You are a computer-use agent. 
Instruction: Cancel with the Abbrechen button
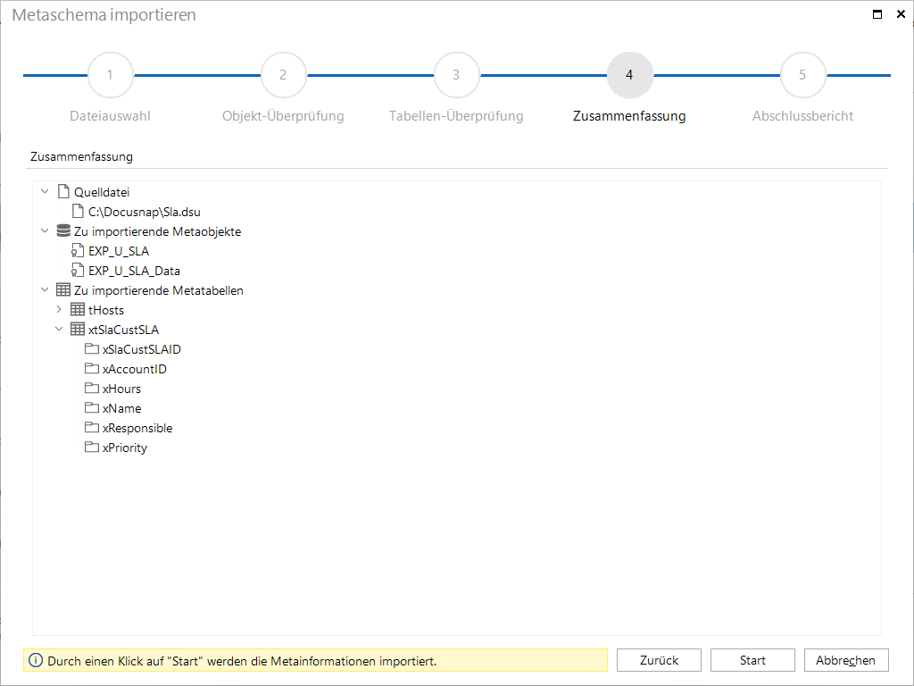coord(846,660)
